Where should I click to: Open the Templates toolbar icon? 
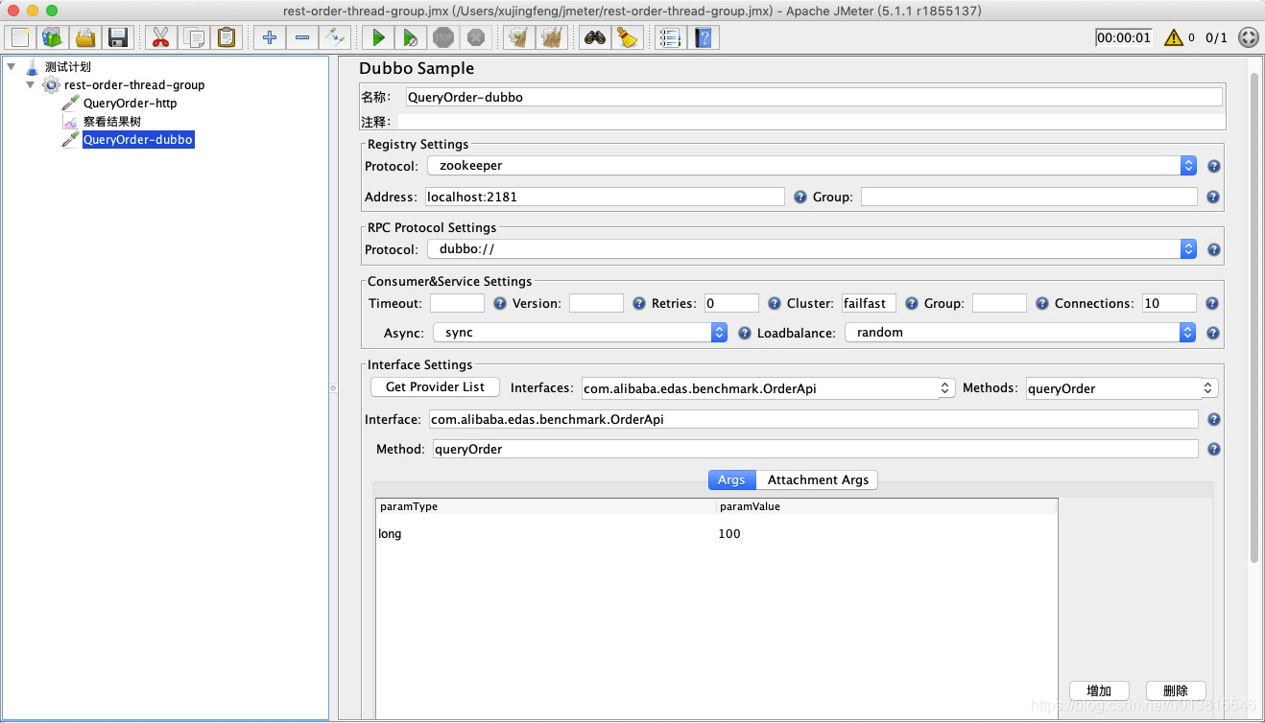52,37
